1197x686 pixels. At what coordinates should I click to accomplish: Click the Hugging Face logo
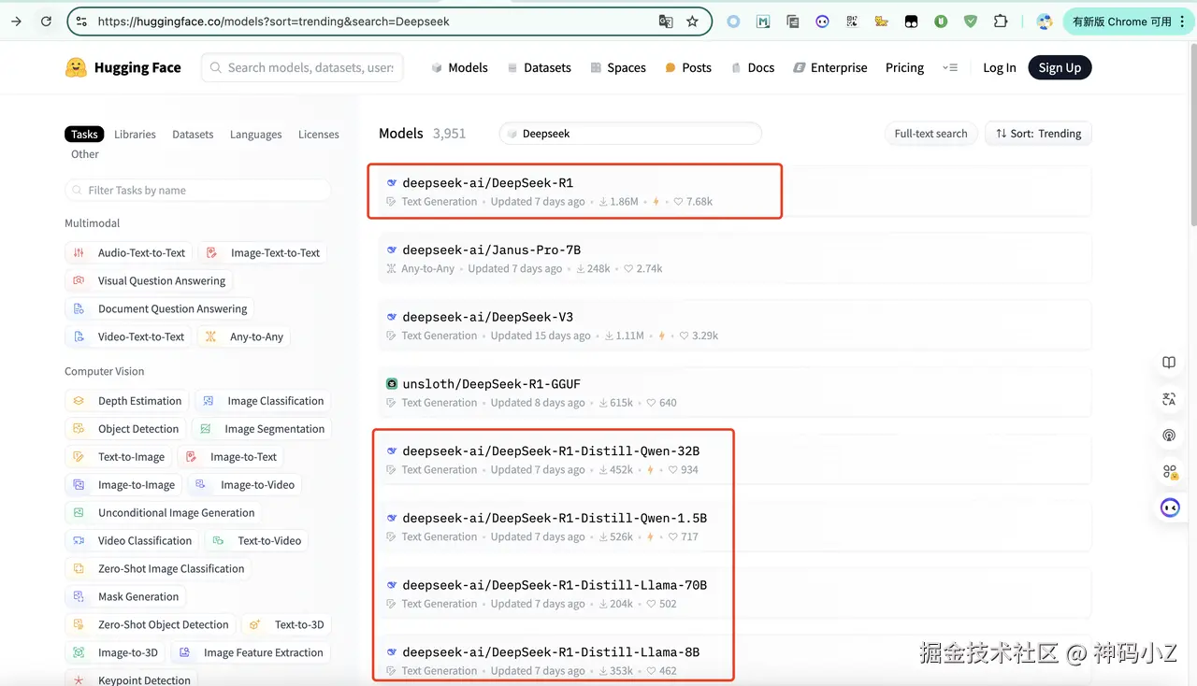(123, 67)
